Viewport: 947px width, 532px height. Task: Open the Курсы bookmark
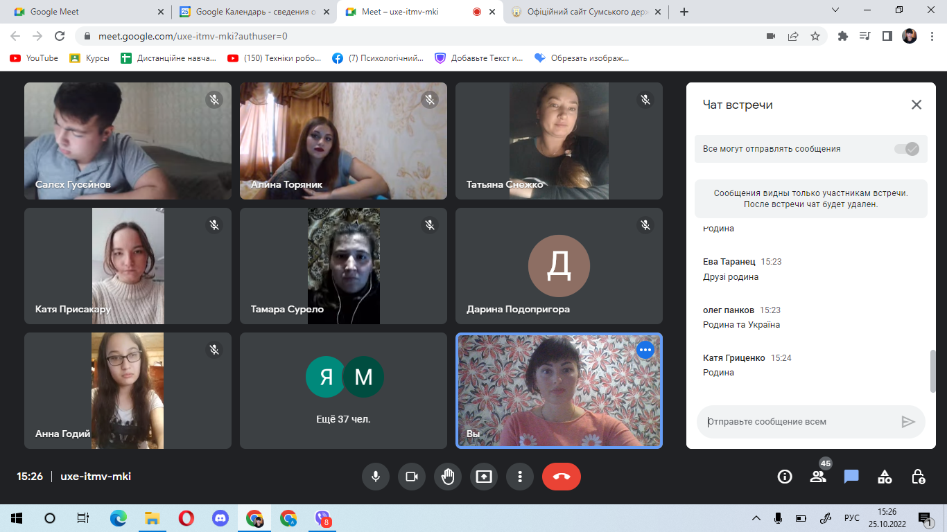(x=89, y=58)
